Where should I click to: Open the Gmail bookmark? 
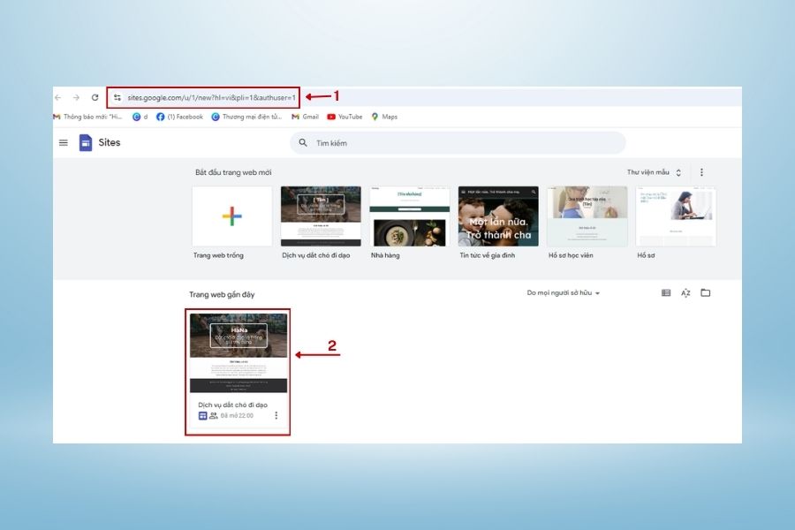pos(307,116)
